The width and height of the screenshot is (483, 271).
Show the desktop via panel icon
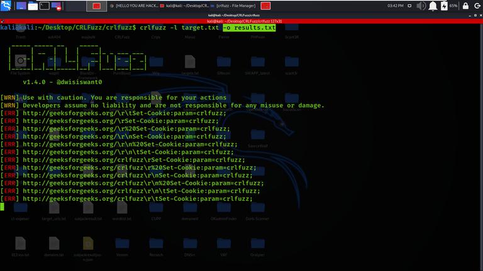coord(21,6)
